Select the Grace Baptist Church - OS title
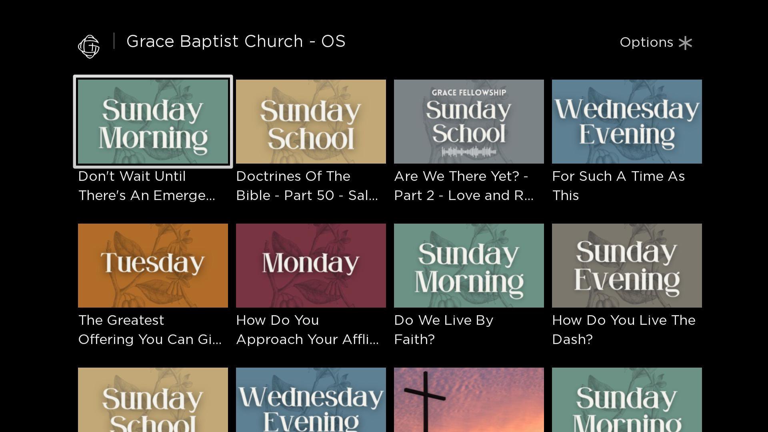This screenshot has height=432, width=768. [x=236, y=42]
